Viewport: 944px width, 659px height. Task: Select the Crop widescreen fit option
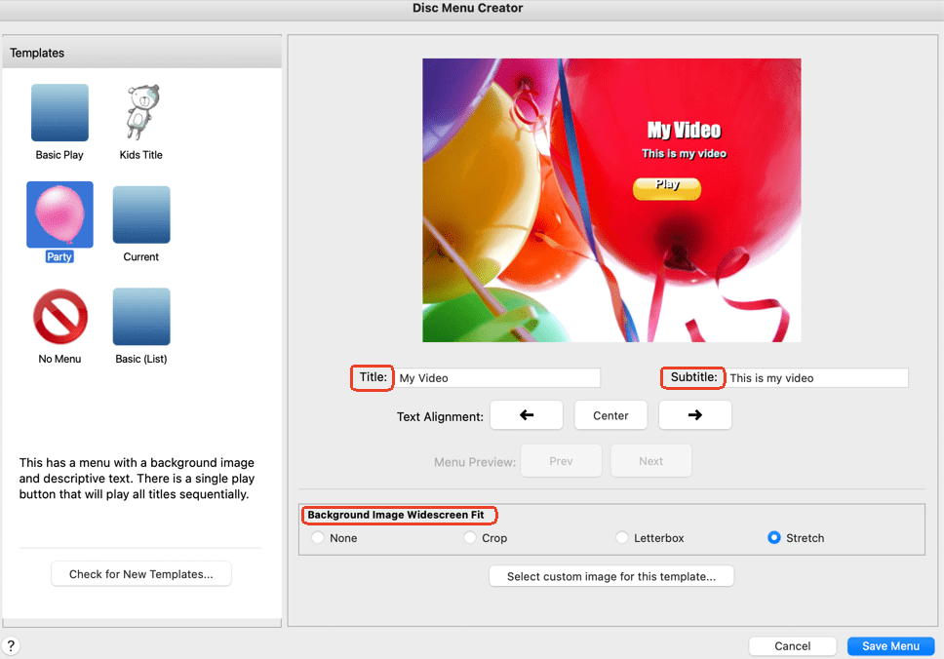click(x=470, y=538)
